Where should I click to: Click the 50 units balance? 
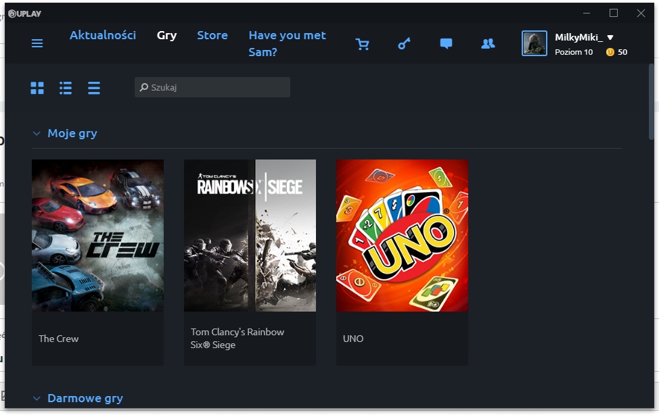[x=622, y=52]
